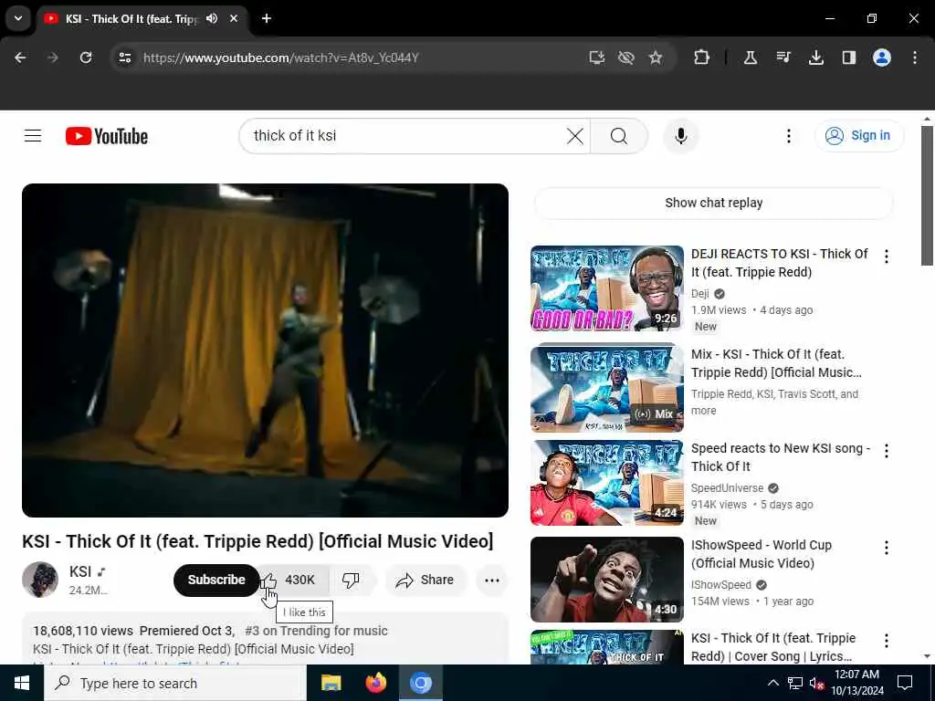
Task: Go to YouTube home via logo
Action: pyautogui.click(x=107, y=136)
